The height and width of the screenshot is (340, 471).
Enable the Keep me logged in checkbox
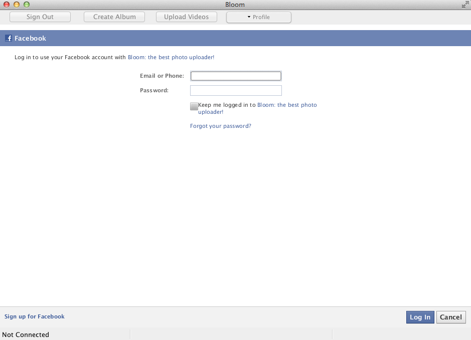(194, 106)
